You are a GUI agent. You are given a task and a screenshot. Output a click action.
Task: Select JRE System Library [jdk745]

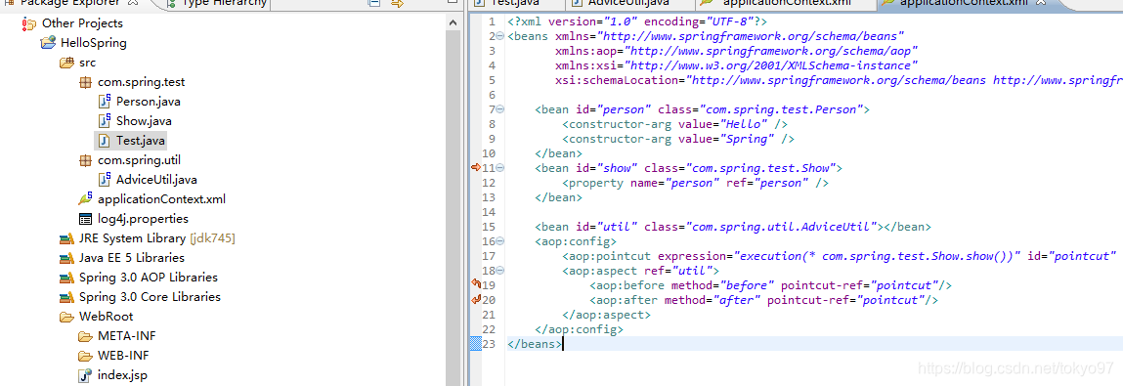point(156,237)
